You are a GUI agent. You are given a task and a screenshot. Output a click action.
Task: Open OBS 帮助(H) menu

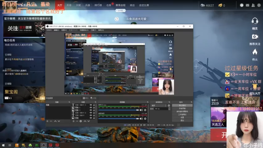[101, 30]
